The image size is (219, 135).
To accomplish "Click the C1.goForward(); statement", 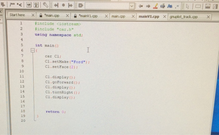I will [63, 82].
